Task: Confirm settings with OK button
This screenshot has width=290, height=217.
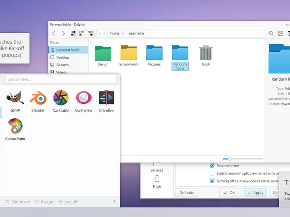Action: click(x=230, y=192)
